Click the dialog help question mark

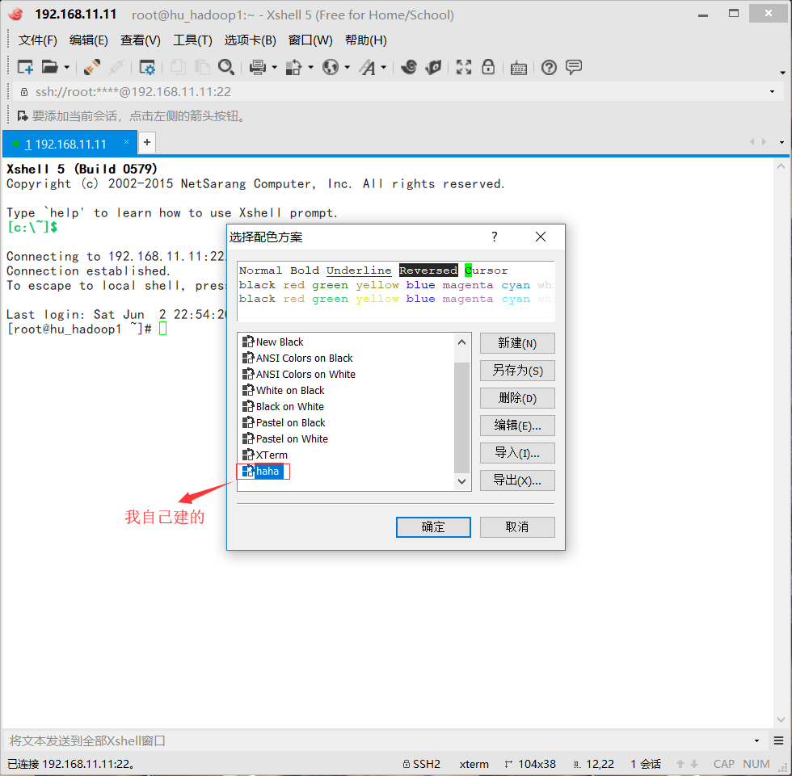495,237
